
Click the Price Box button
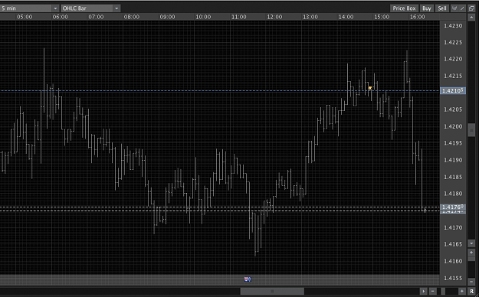(404, 8)
